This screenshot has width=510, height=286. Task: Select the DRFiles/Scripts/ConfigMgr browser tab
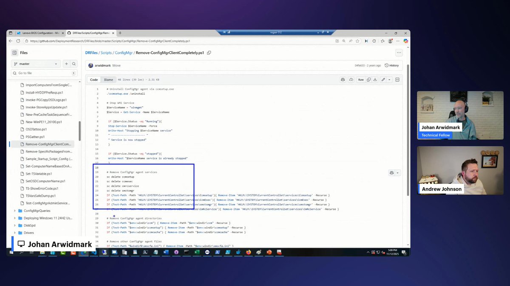(x=91, y=33)
